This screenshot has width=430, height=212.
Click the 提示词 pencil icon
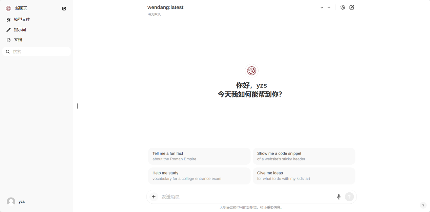pyautogui.click(x=8, y=30)
